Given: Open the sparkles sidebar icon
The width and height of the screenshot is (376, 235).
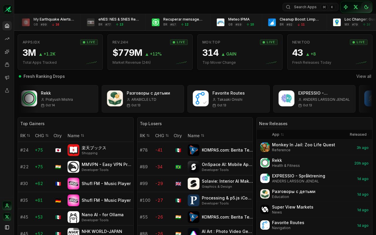Looking at the screenshot, I should tap(7, 52).
